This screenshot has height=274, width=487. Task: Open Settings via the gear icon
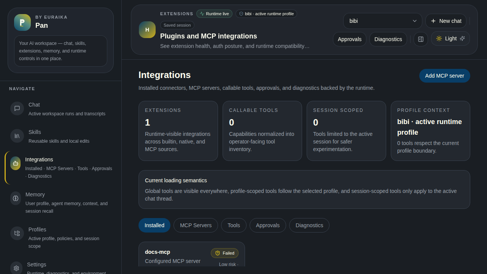tap(16, 268)
